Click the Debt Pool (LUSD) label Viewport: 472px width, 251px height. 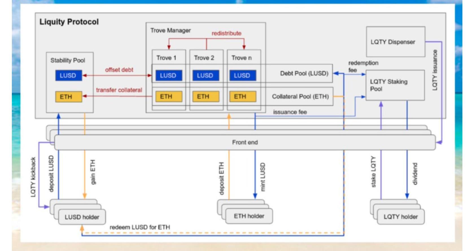click(304, 73)
